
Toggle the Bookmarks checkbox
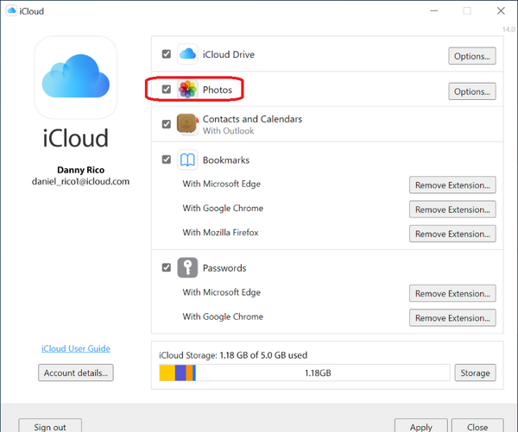click(x=167, y=160)
